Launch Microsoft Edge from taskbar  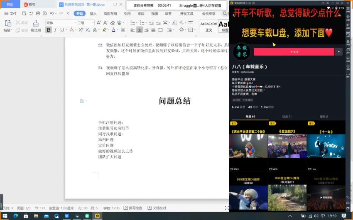pyautogui.click(x=15, y=216)
